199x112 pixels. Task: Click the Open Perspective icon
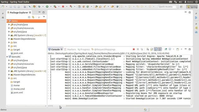click(x=181, y=7)
